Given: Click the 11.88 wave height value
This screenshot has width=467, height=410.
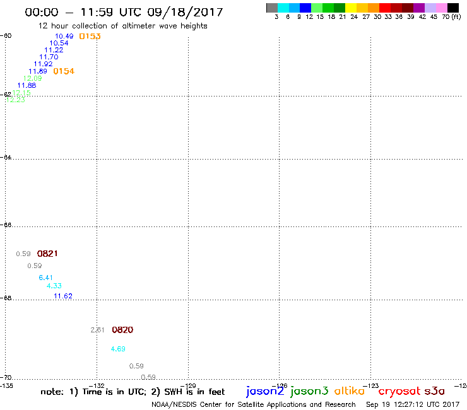Looking at the screenshot, I should (x=27, y=85).
